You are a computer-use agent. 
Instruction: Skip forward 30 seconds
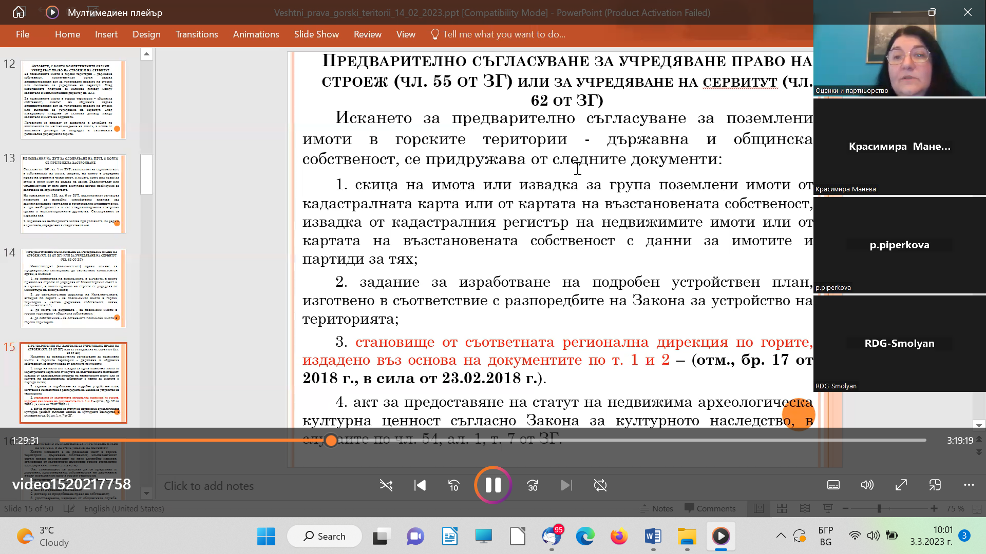click(533, 485)
